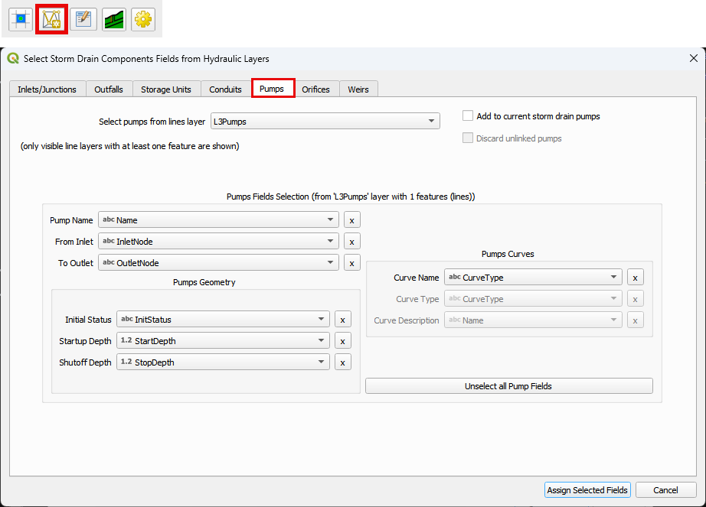Click the highlighted storm drain components icon

(x=51, y=19)
